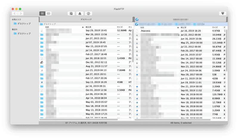238x138 pixels.
Task: Select the remote server pane tab
Action: click(181, 19)
